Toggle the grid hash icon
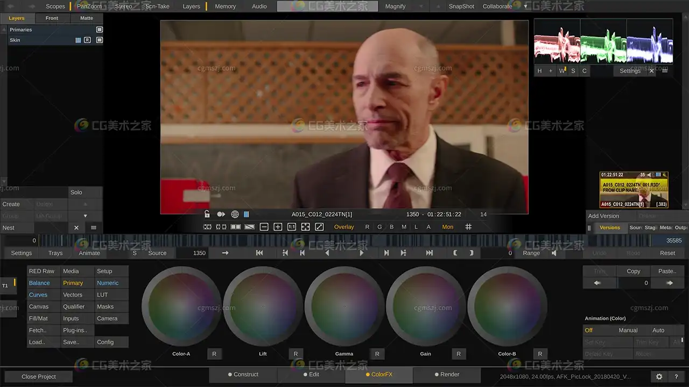The height and width of the screenshot is (387, 689). [468, 227]
